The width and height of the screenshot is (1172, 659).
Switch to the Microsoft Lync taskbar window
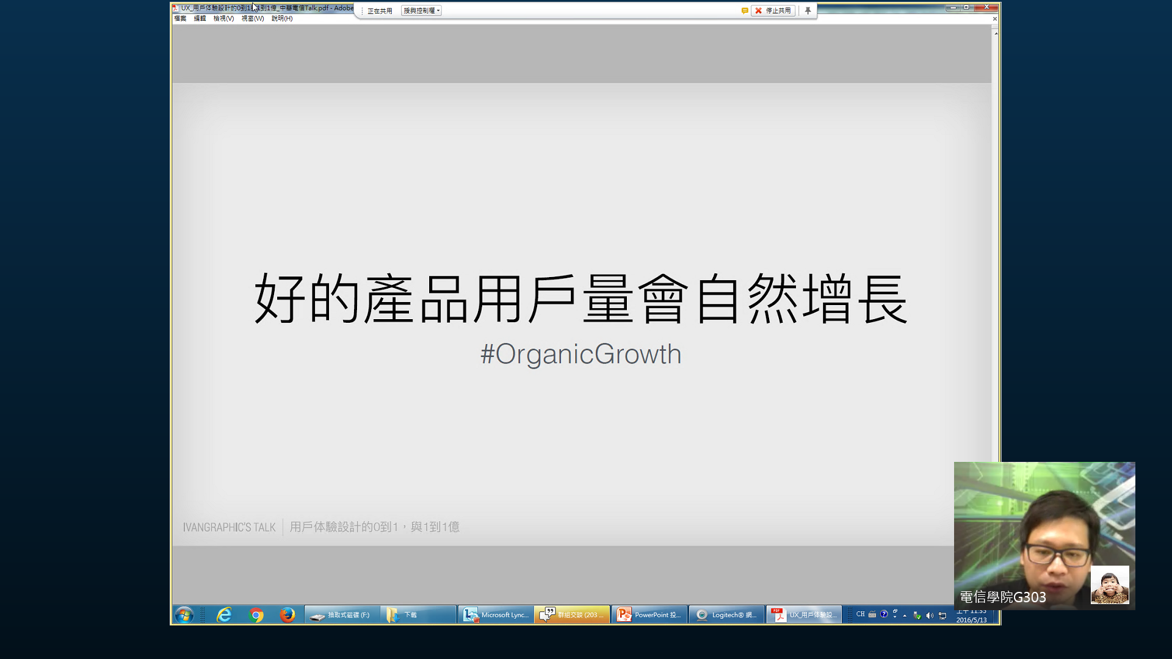[496, 614]
